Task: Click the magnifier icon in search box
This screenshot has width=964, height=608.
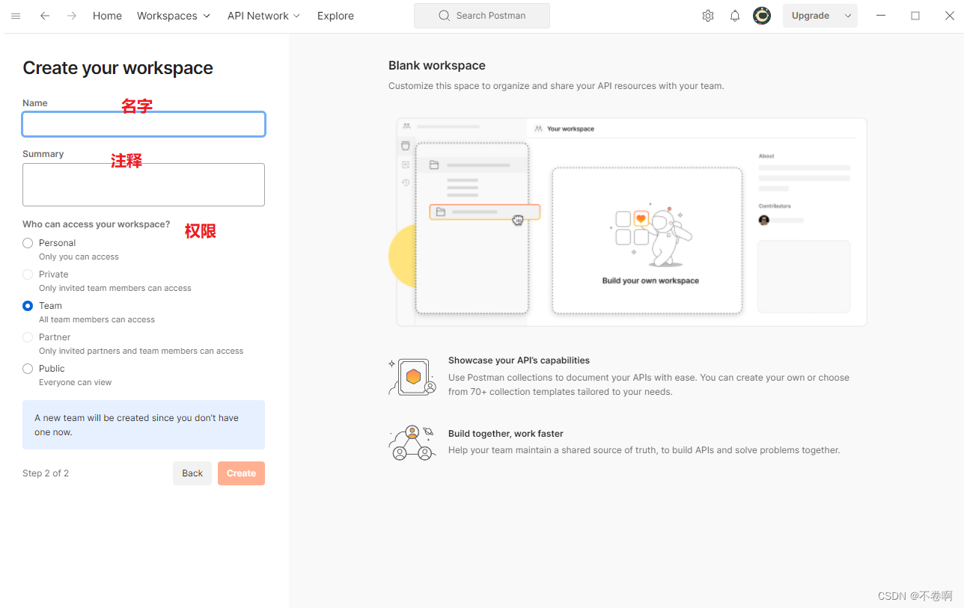Action: pos(445,16)
